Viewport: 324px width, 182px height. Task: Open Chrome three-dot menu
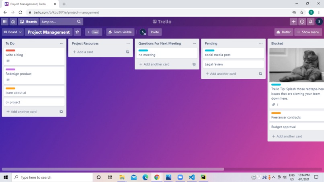[x=319, y=12]
